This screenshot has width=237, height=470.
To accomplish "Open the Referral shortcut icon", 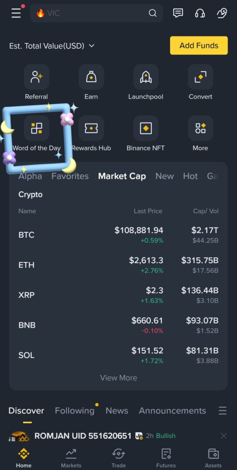I will pos(37,77).
